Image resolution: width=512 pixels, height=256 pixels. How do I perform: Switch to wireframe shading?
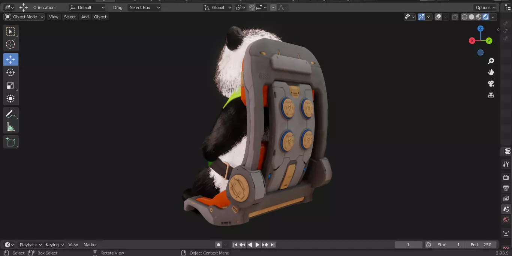pyautogui.click(x=464, y=17)
